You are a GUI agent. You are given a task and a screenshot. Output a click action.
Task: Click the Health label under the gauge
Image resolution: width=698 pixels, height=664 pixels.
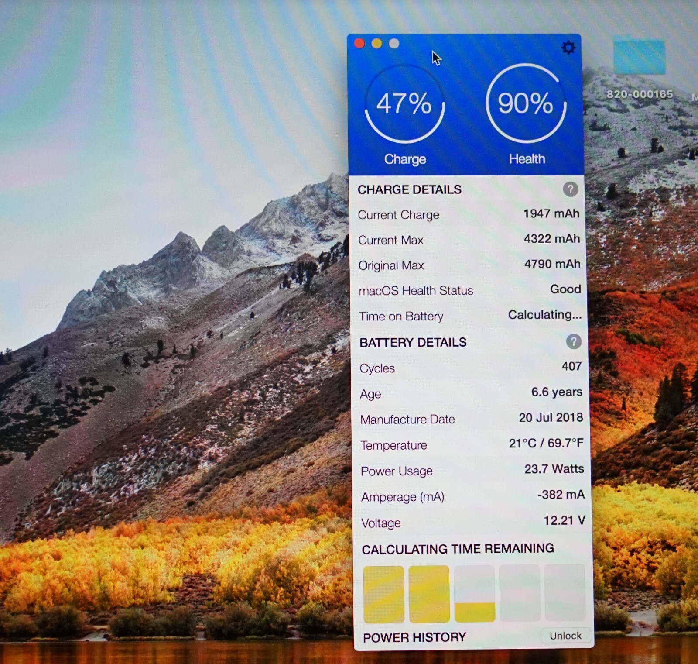point(527,159)
